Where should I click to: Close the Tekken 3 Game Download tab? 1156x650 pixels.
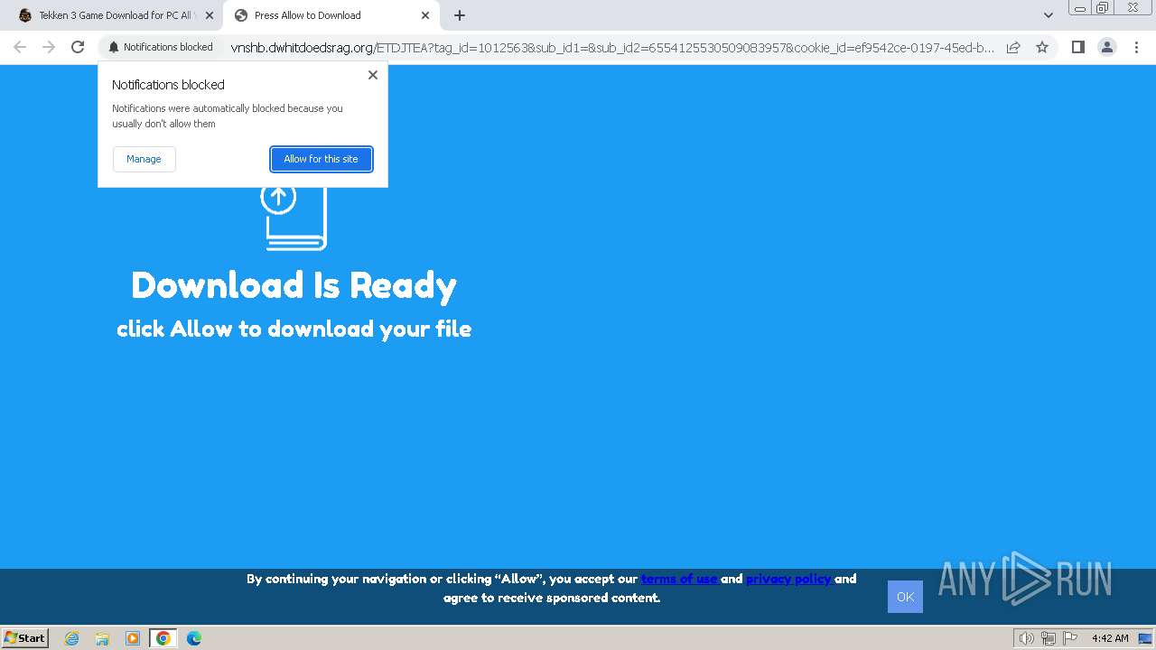[210, 15]
